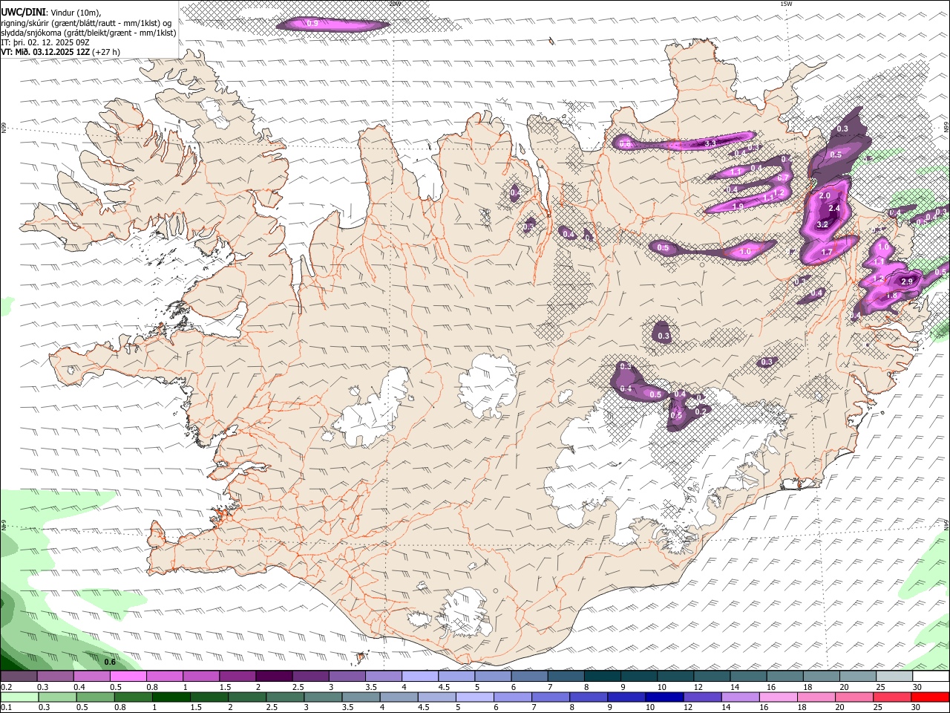Select the darkest green swatch labeled 1 in lower legend
Image resolution: width=950 pixels, height=713 pixels.
(171, 697)
